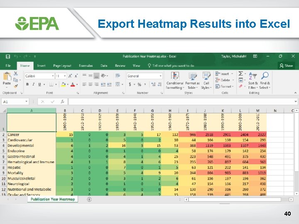The image size is (299, 224).
Task: Click the Ribbon Display Options button
Action: [255, 56]
